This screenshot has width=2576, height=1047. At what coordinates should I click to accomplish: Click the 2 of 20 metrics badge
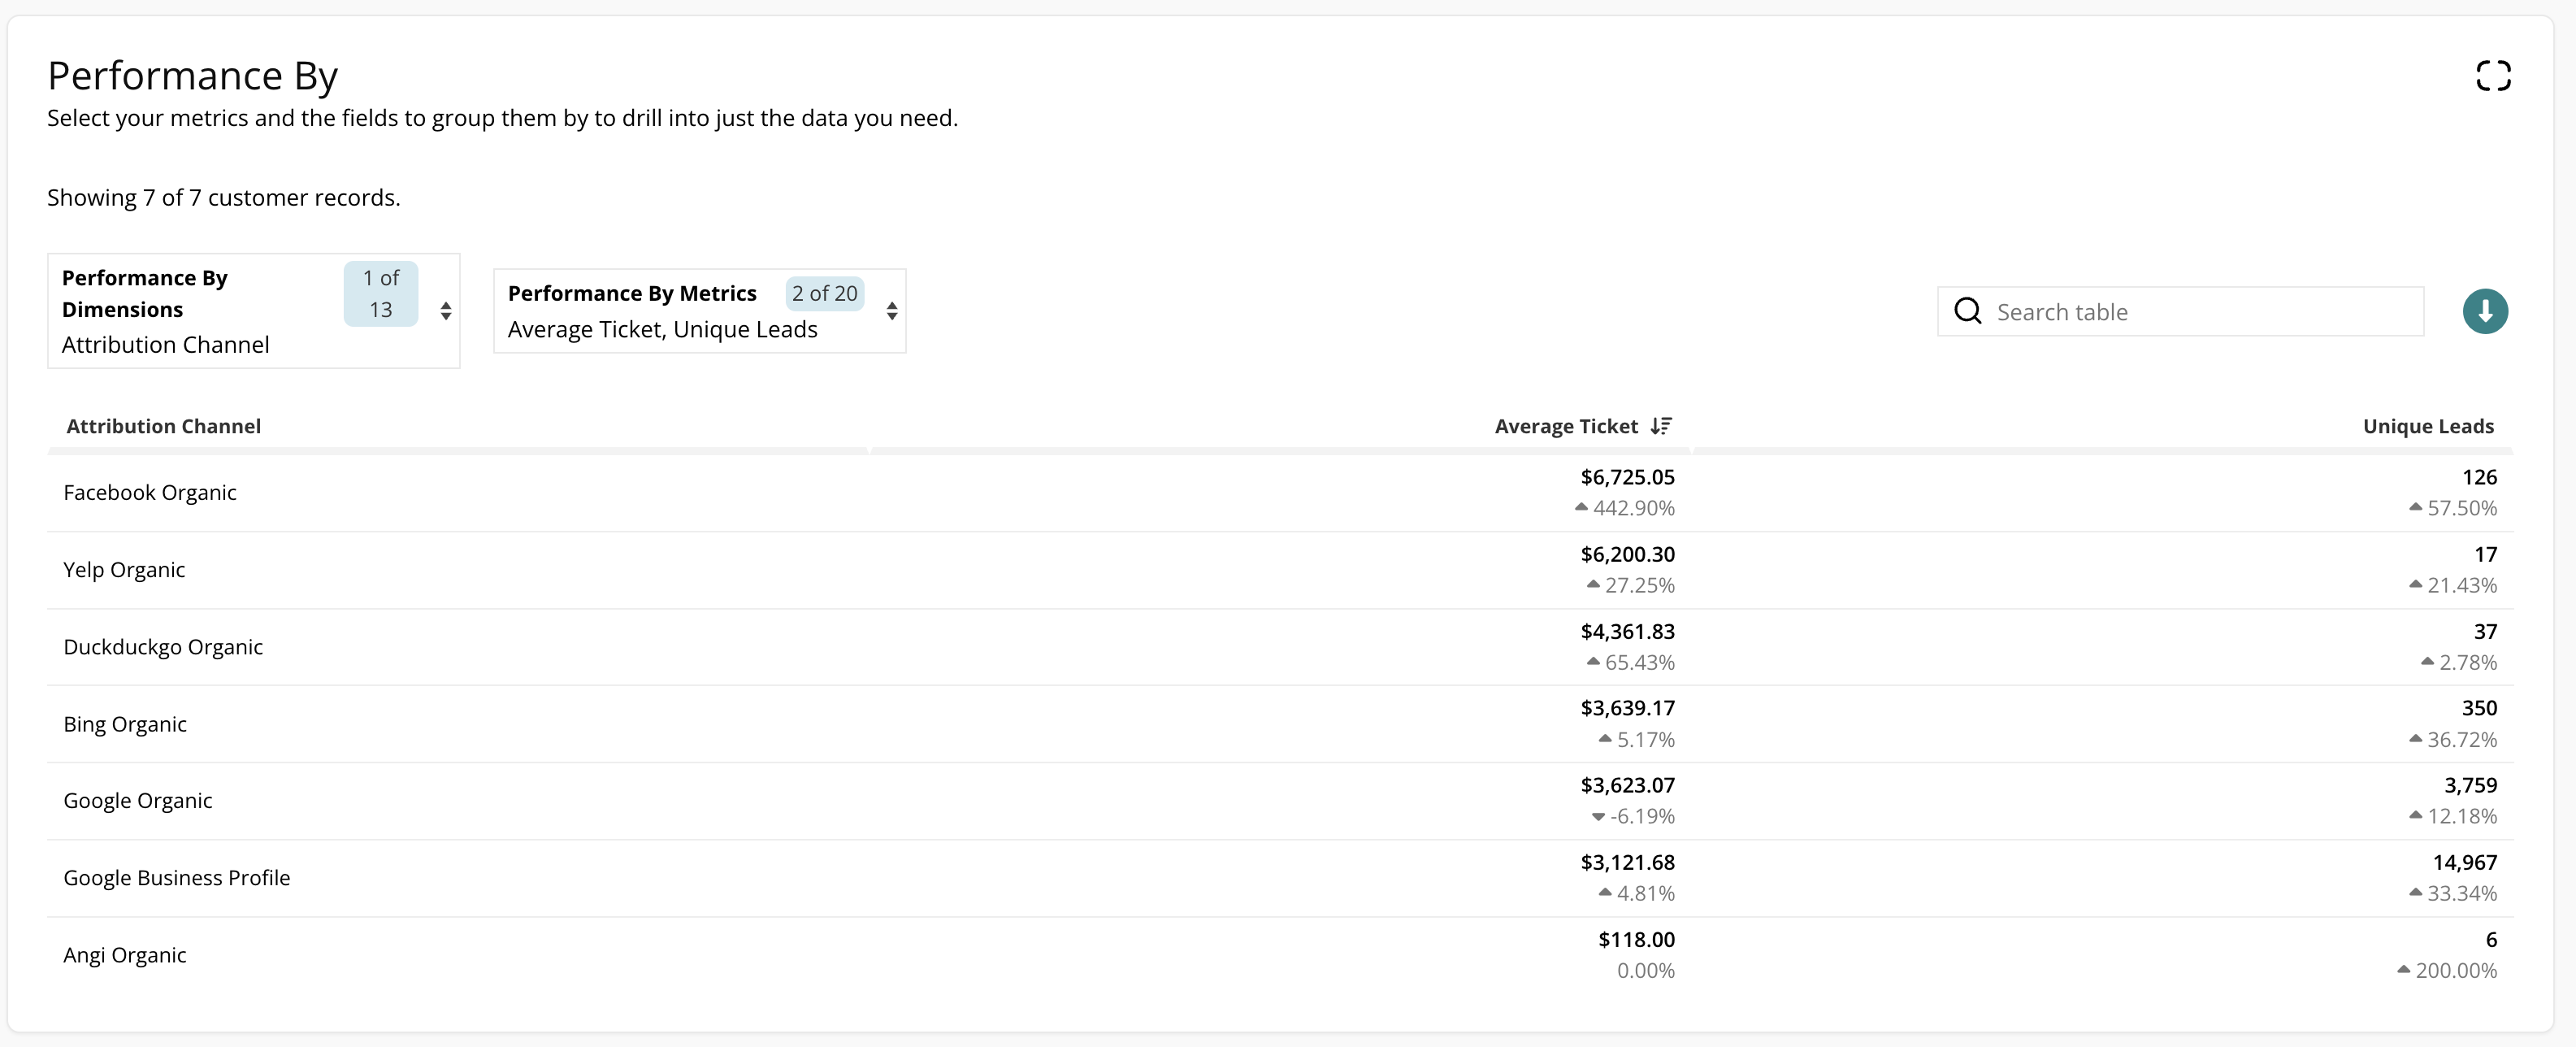coord(824,293)
